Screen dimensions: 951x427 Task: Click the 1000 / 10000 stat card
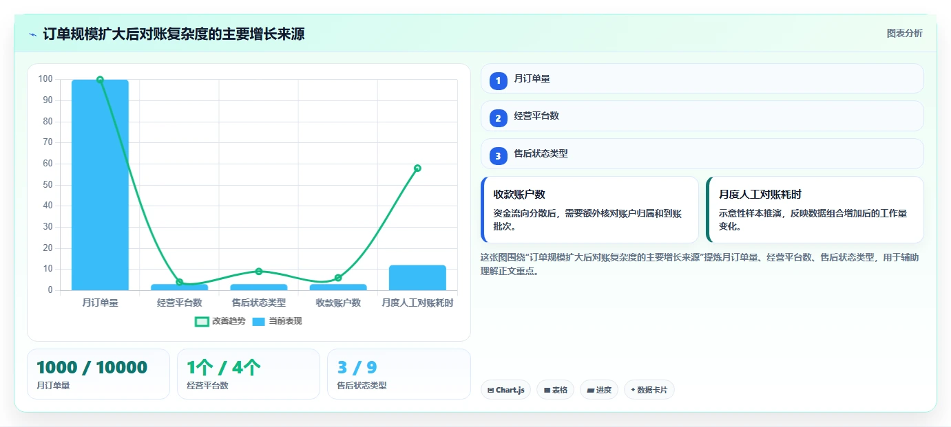click(98, 374)
